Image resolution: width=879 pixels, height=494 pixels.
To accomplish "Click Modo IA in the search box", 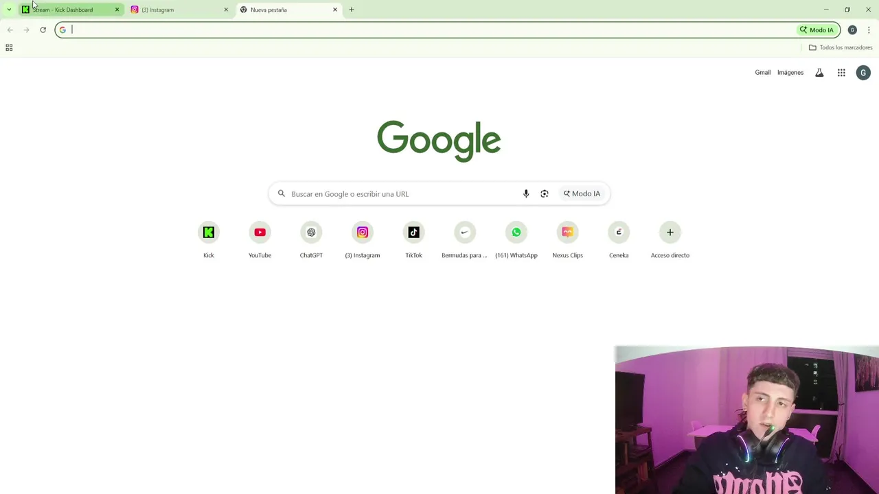I will point(582,193).
